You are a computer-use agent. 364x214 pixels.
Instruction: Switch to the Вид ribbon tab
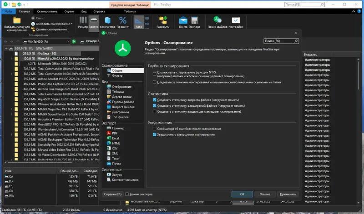pyautogui.click(x=84, y=11)
